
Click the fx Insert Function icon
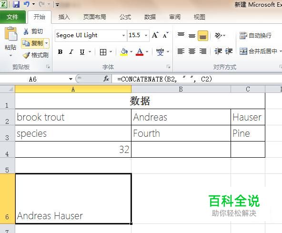click(x=106, y=79)
